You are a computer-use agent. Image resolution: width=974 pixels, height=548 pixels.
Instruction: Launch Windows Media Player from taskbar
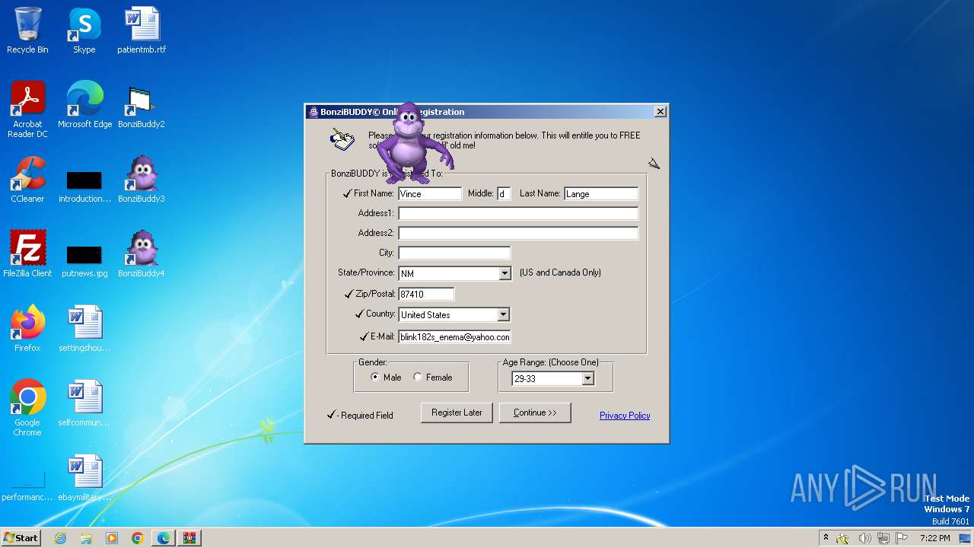point(112,538)
